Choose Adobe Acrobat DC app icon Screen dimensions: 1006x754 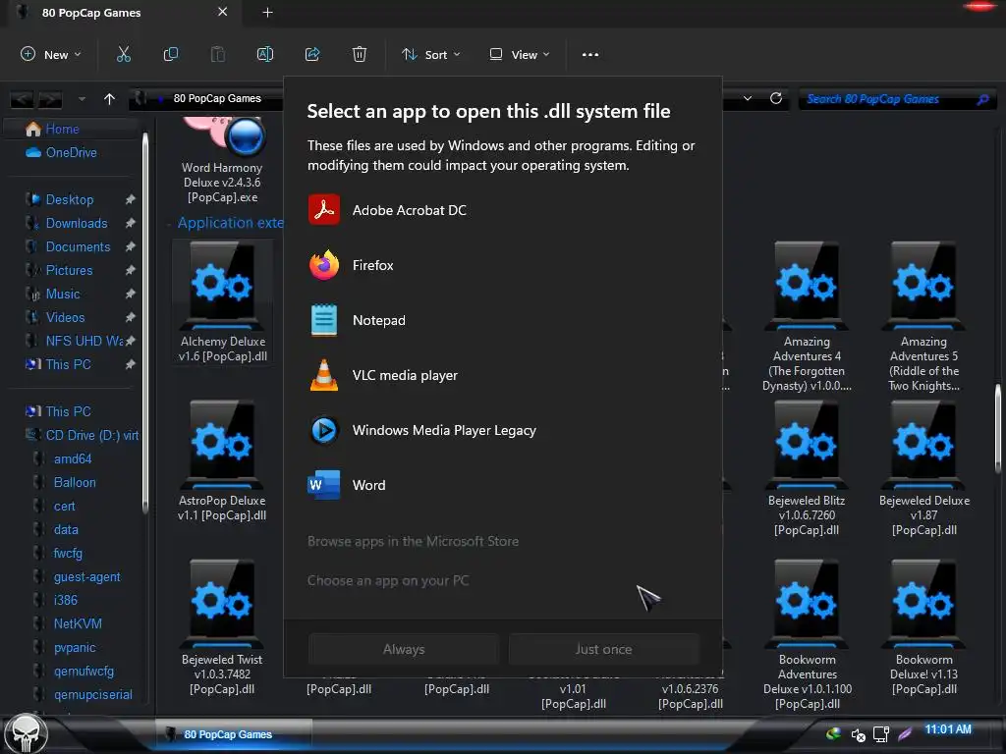pos(324,210)
